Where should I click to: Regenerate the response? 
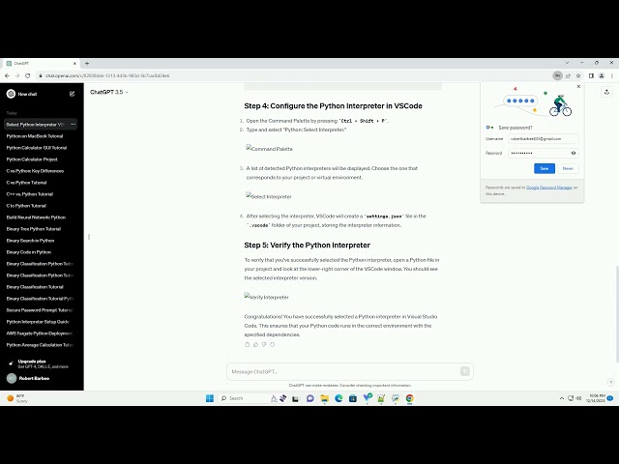pyautogui.click(x=272, y=344)
